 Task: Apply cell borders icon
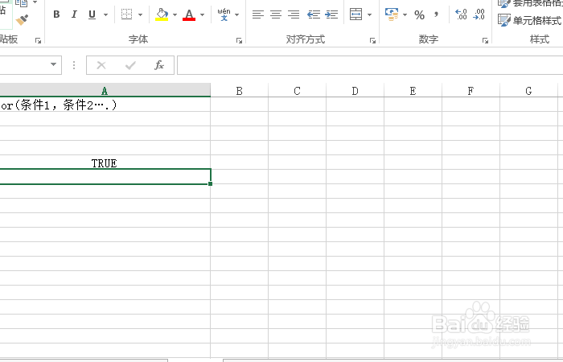tap(126, 14)
